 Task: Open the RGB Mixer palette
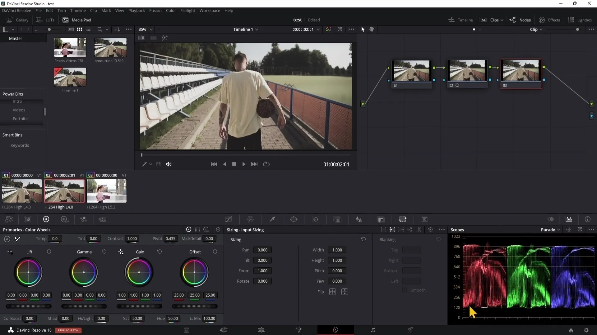coord(84,220)
